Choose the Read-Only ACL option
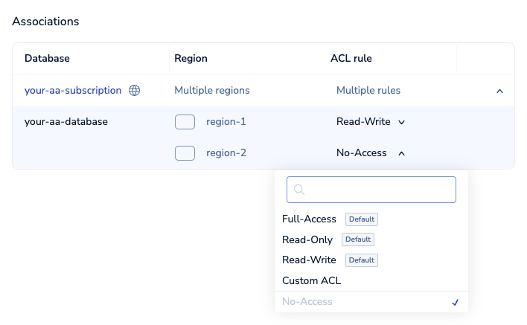The image size is (527, 325). (x=307, y=239)
